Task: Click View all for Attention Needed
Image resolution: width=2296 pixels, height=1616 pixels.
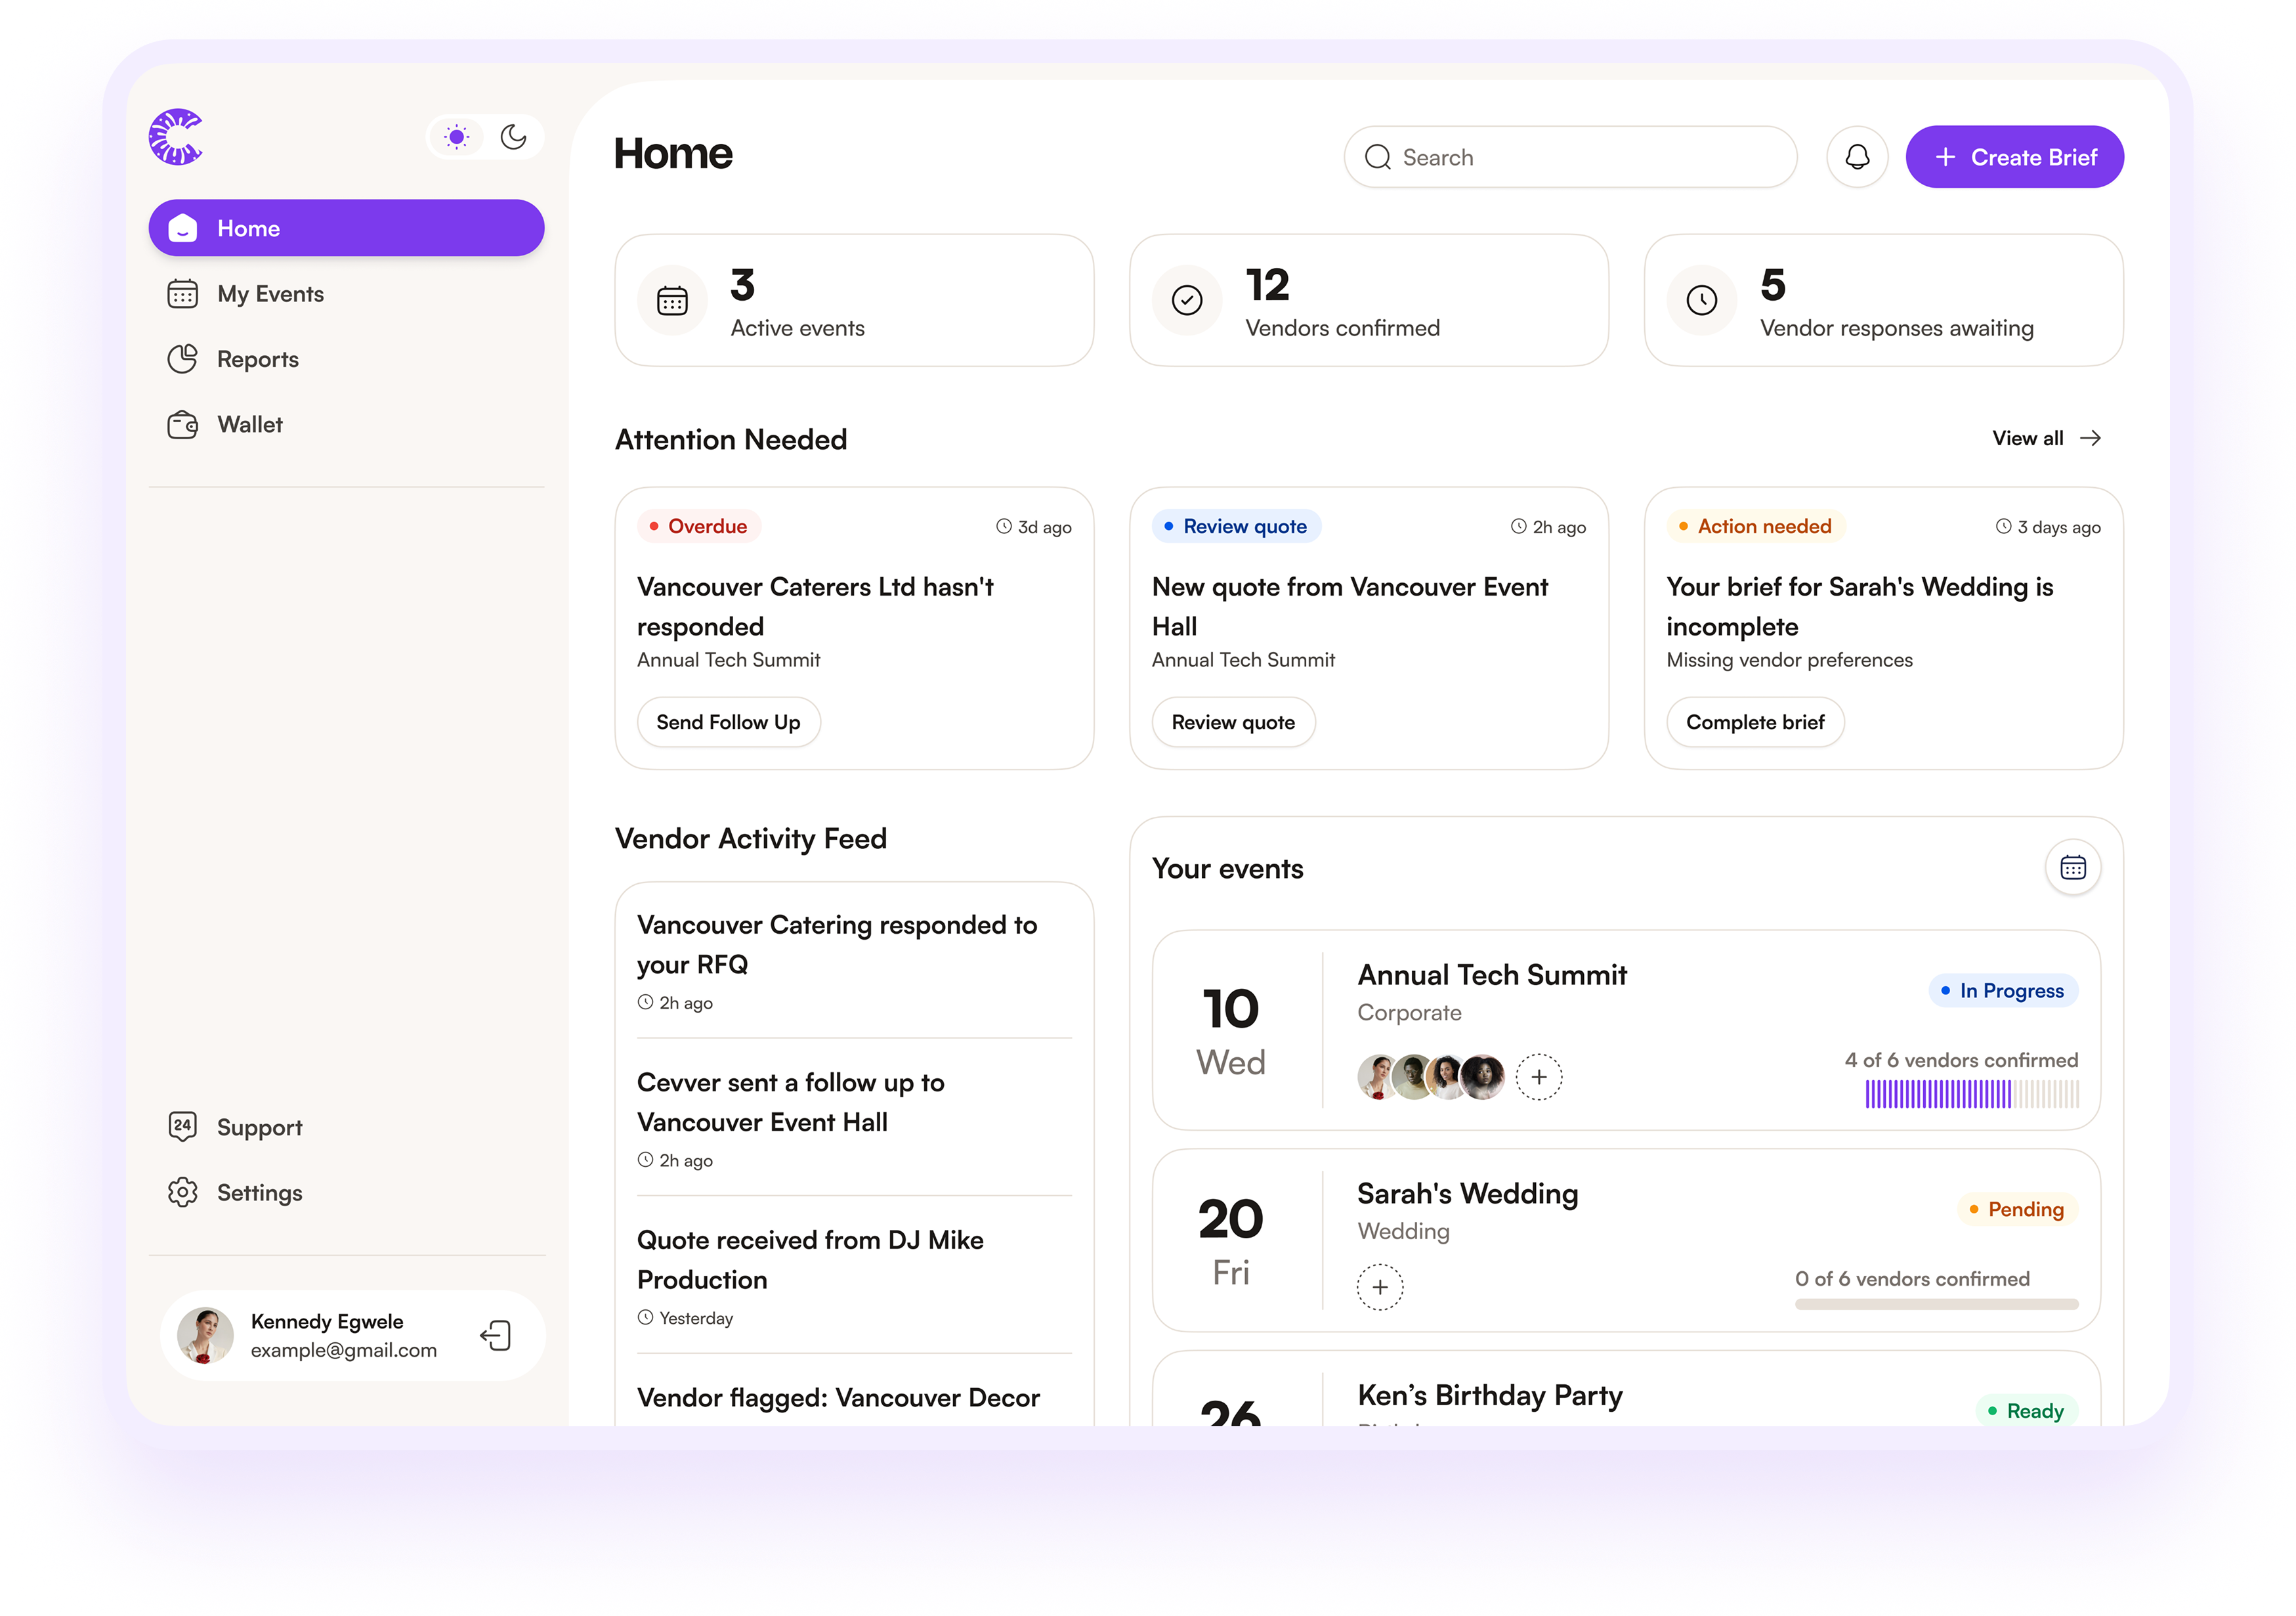Action: (x=2046, y=438)
